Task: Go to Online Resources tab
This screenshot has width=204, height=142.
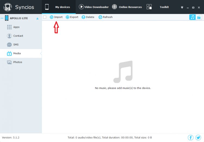Action: coord(127,7)
